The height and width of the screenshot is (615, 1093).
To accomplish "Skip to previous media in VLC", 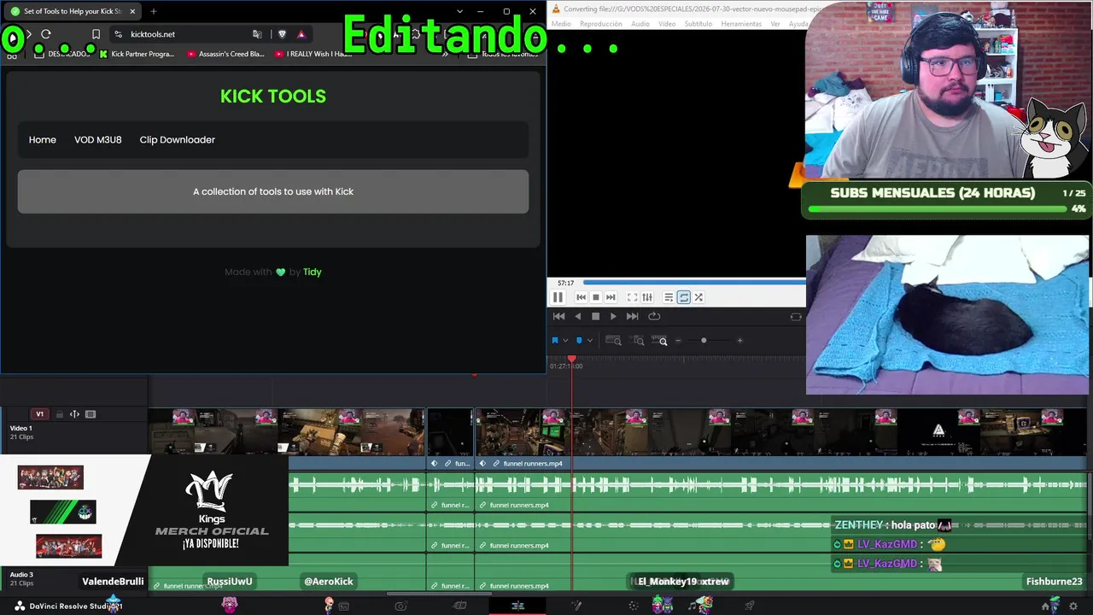I will click(582, 297).
